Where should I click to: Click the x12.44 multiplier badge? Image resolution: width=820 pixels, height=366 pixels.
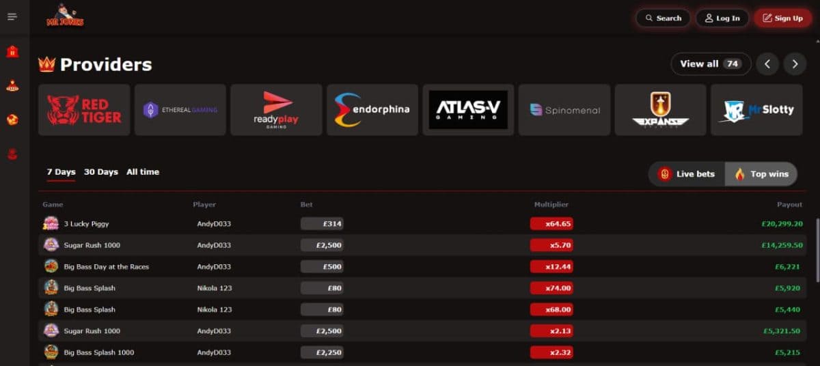tap(551, 266)
